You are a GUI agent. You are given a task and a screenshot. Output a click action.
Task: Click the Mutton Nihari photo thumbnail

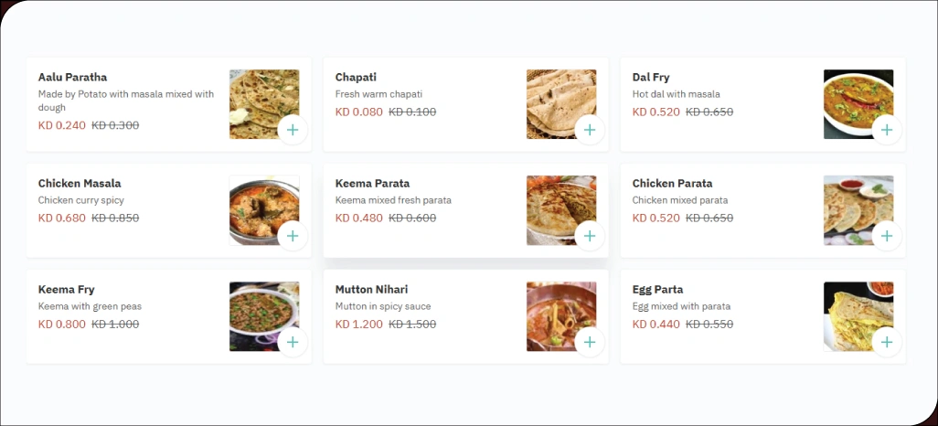click(x=557, y=311)
